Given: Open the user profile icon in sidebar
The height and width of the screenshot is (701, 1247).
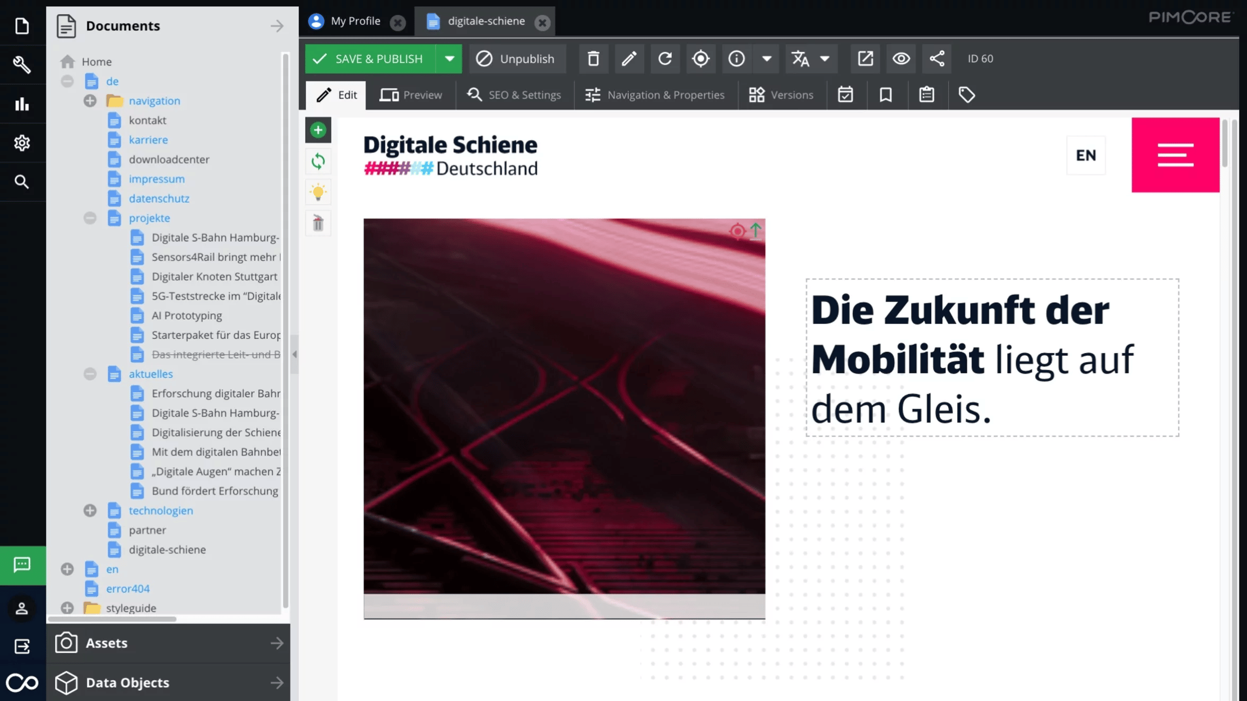Looking at the screenshot, I should [x=22, y=608].
